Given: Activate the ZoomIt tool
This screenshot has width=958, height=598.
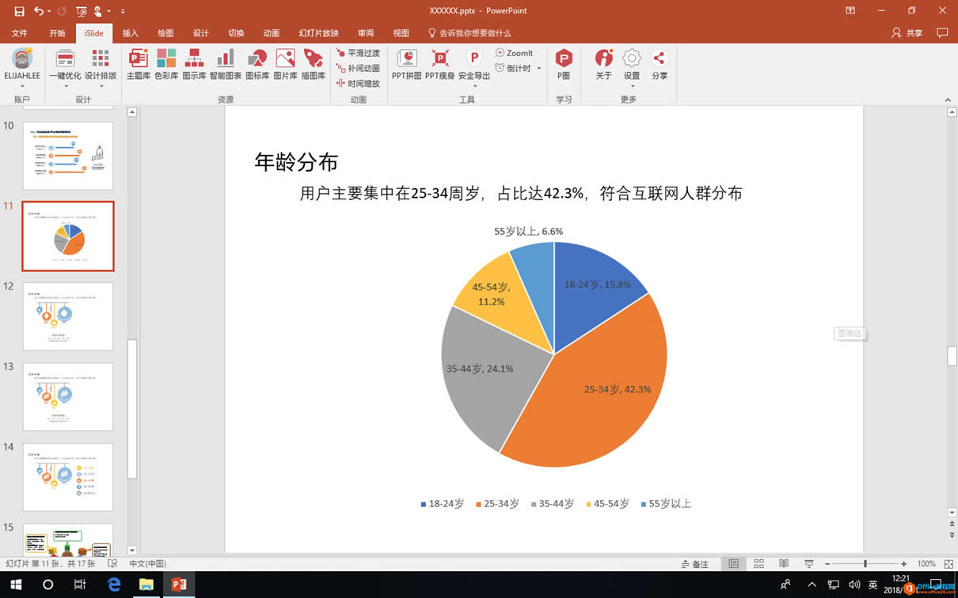Looking at the screenshot, I should (515, 53).
